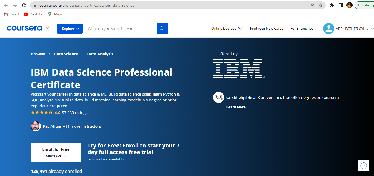Open the Gmail bookmark
The image size is (374, 176).
click(x=12, y=14)
